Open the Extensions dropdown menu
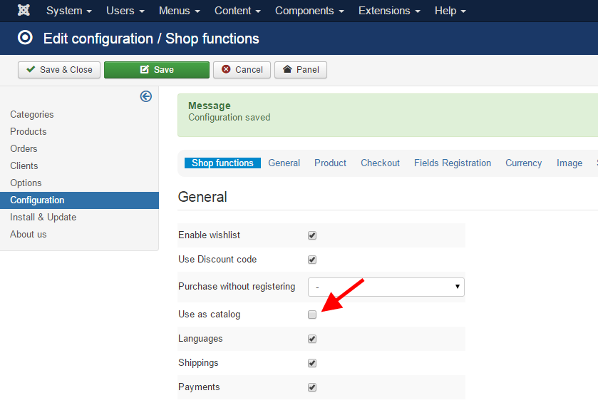Screen dimensions: 598x403 389,11
